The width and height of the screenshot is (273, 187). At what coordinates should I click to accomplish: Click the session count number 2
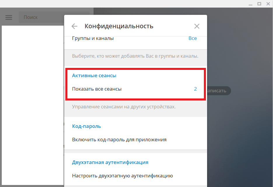click(195, 89)
